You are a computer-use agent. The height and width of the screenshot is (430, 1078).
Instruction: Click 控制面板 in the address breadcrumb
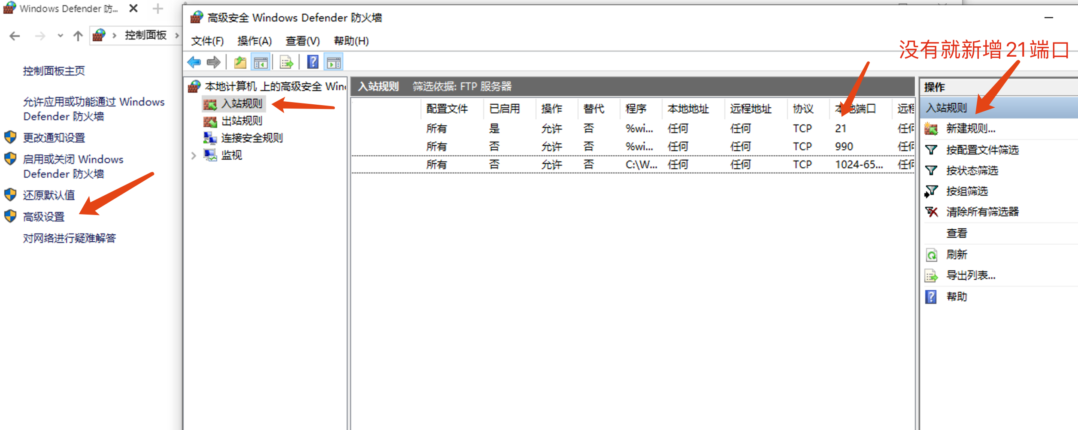(145, 35)
